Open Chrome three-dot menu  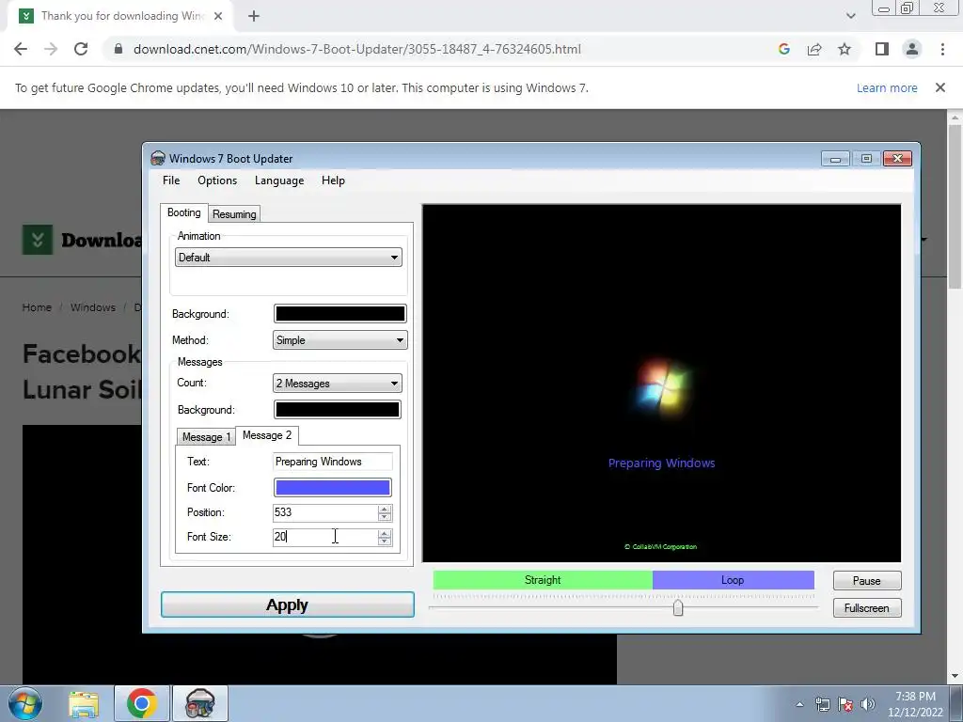click(x=942, y=49)
